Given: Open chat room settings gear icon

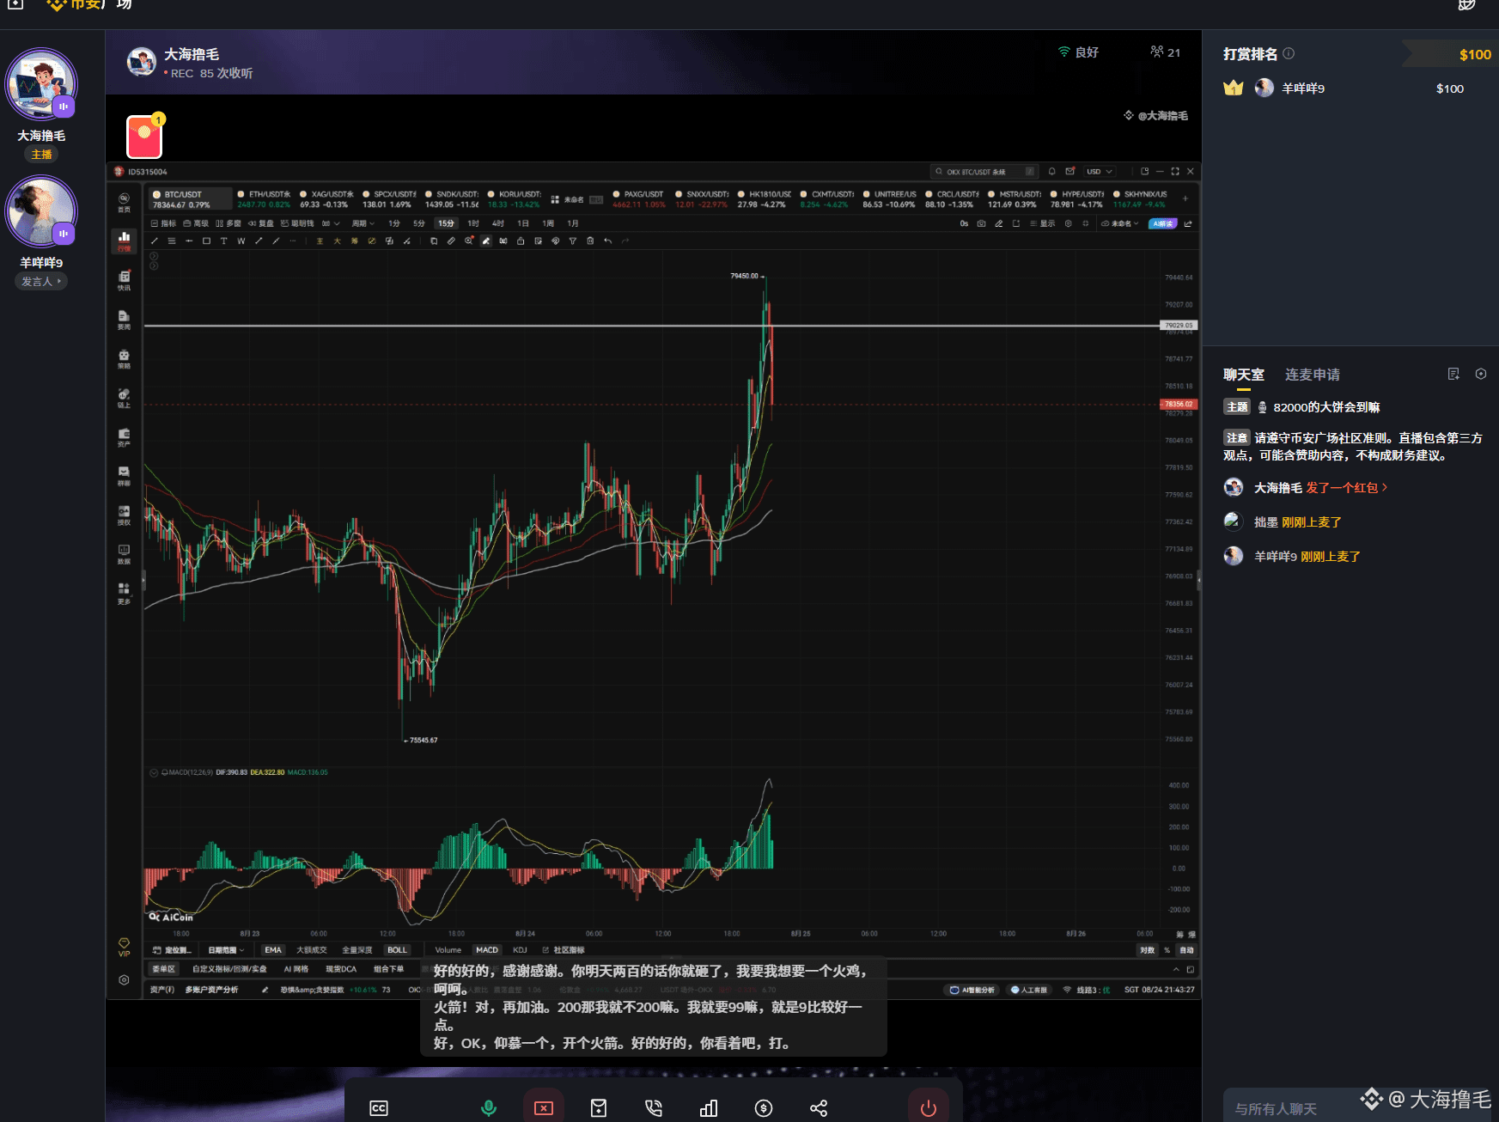Looking at the screenshot, I should (x=1481, y=374).
